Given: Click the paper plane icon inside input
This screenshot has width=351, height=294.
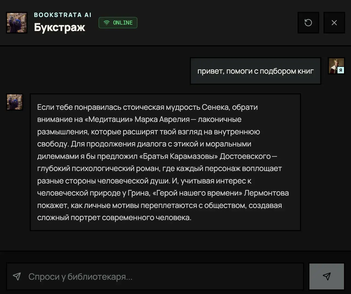Looking at the screenshot, I should [17, 276].
